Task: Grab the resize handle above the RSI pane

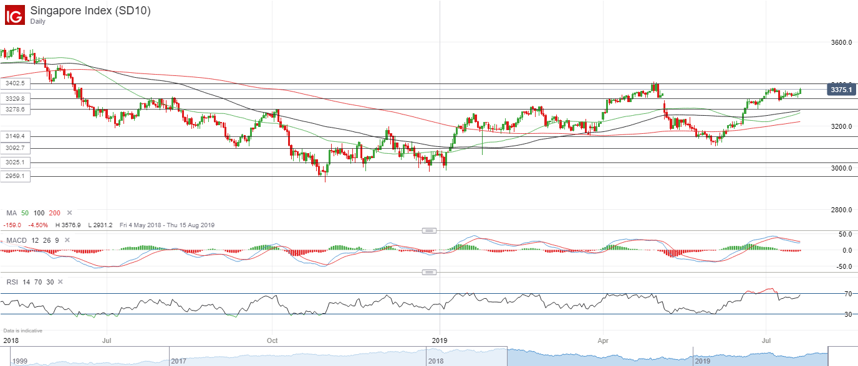Action: coord(429,272)
